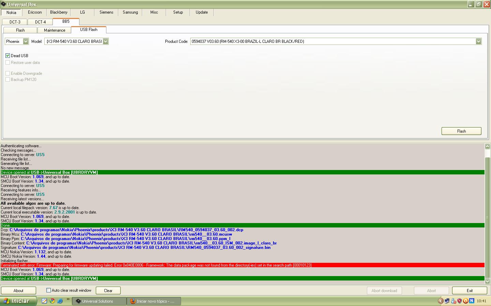This screenshot has height=306, width=491.
Task: Click the Binary Ppm path log line
Action: tap(116, 239)
